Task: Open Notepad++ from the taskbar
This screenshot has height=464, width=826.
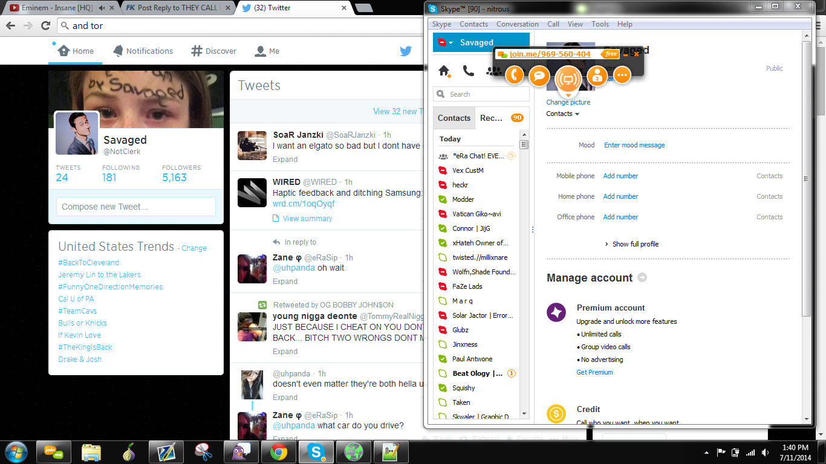Action: 391,452
